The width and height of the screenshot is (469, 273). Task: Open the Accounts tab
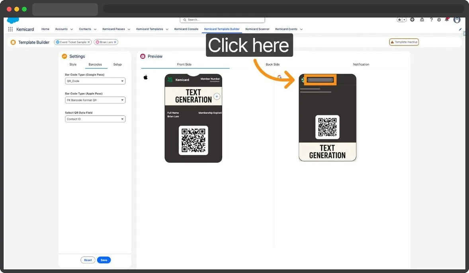coord(61,29)
